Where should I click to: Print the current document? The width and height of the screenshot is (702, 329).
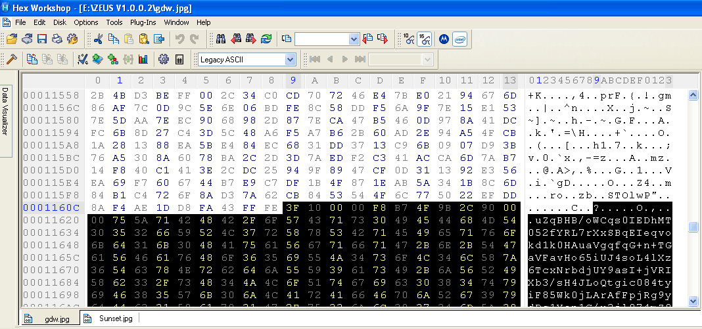(57, 39)
